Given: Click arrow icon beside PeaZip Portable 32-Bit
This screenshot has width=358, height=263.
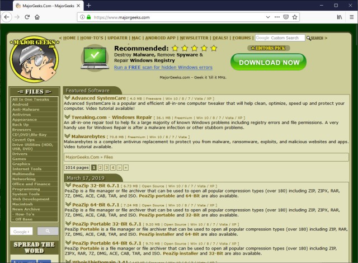Looking at the screenshot, I should (68, 223).
